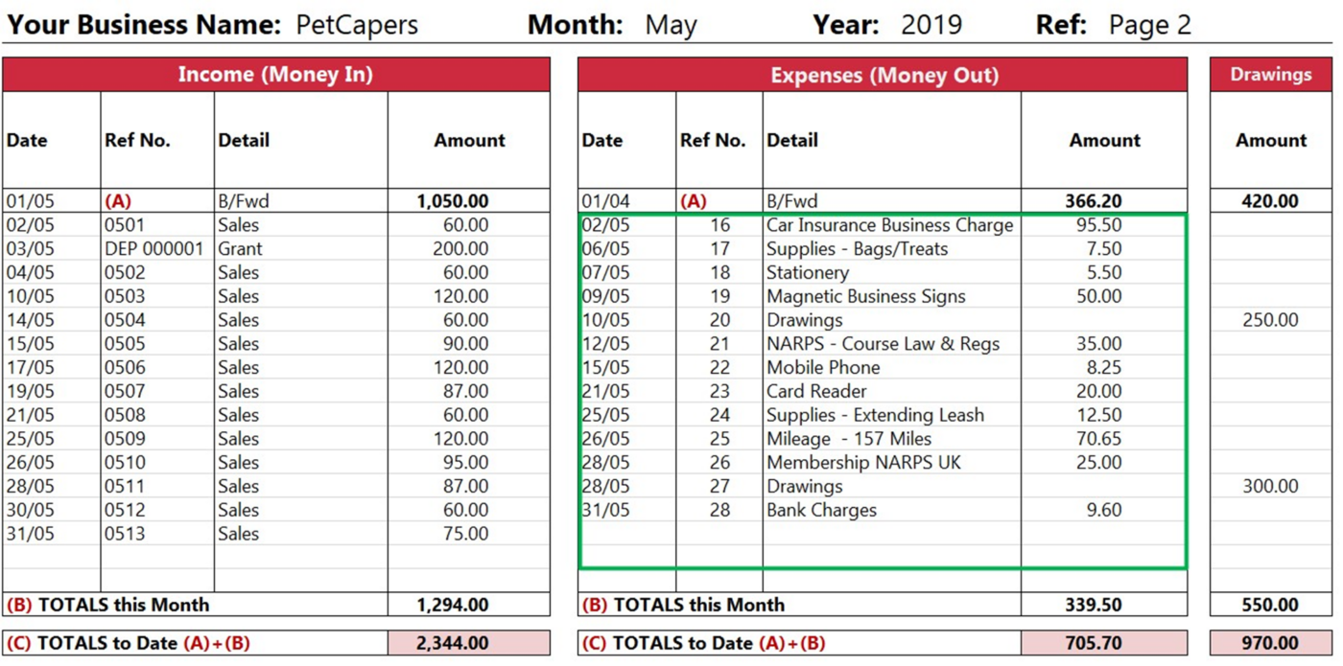Image resolution: width=1343 pixels, height=666 pixels.
Task: Click the Month value May
Action: tap(671, 25)
